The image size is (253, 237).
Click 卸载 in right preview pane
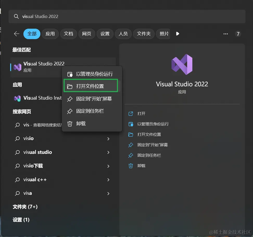(x=141, y=166)
